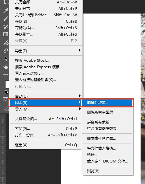Viewport: 145px width, 184px height.
Task: Select the Pen tool
Action: [6, 51]
